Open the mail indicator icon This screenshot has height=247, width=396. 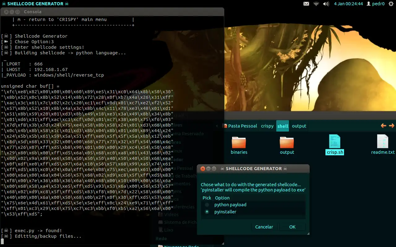coord(306,4)
